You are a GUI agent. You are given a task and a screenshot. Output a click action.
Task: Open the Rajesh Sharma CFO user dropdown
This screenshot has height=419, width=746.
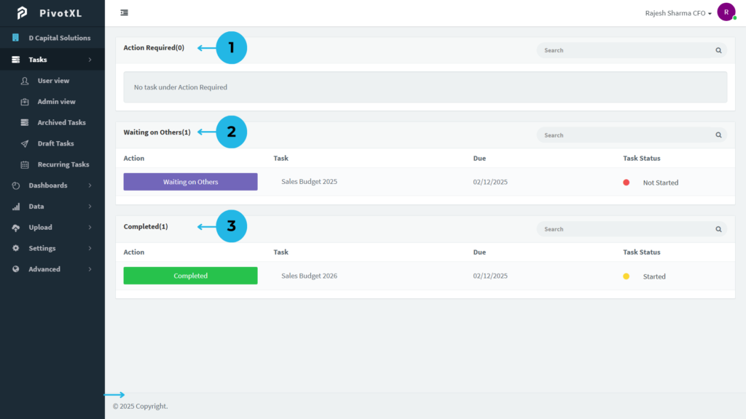(x=678, y=13)
